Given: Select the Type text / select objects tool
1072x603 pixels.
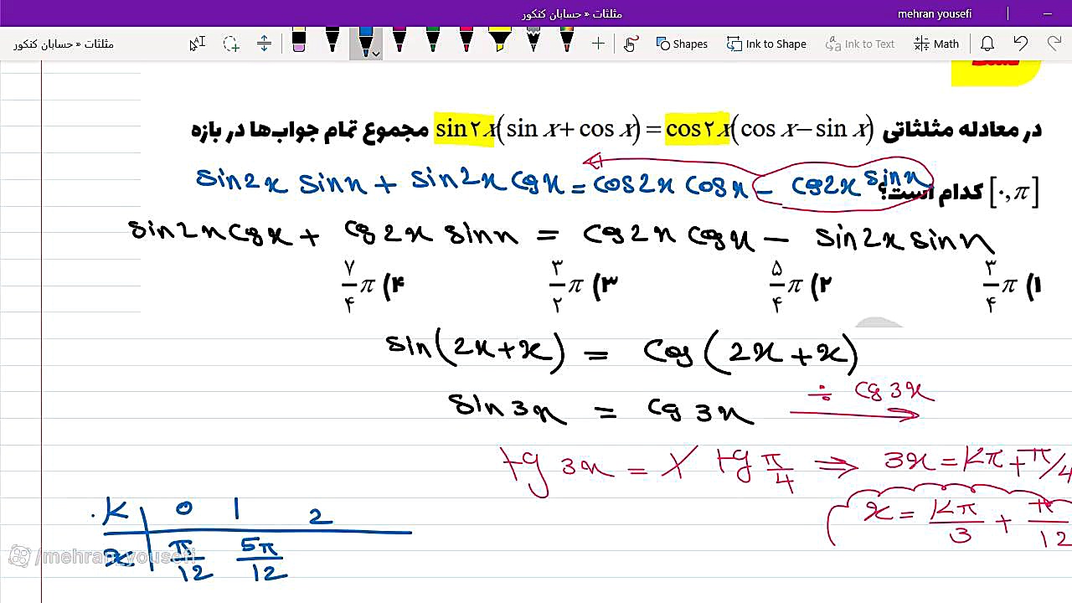Looking at the screenshot, I should [197, 44].
